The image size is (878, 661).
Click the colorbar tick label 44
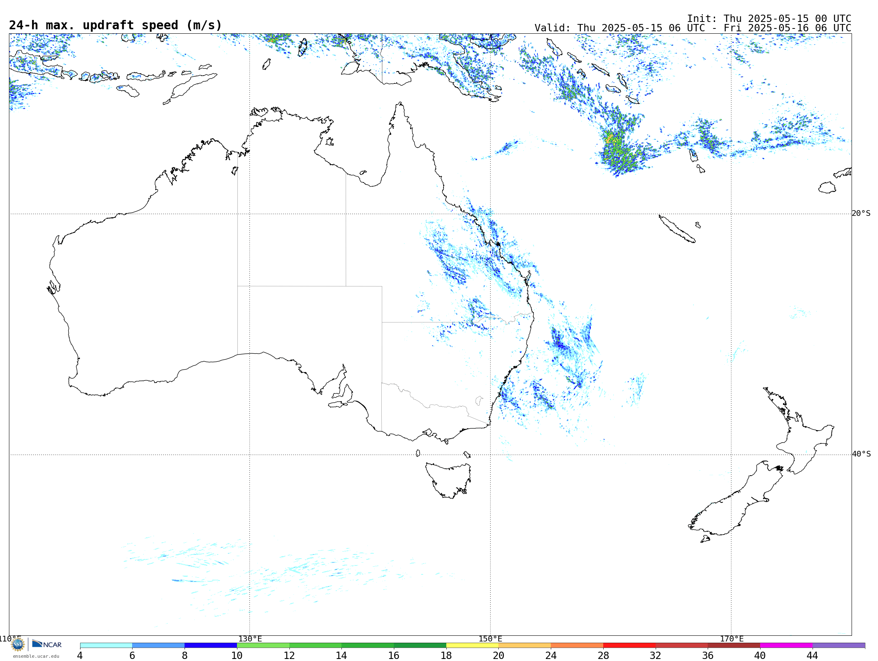tap(813, 655)
